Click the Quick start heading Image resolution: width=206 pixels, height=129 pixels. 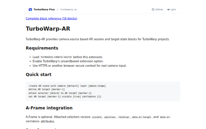point(38,75)
